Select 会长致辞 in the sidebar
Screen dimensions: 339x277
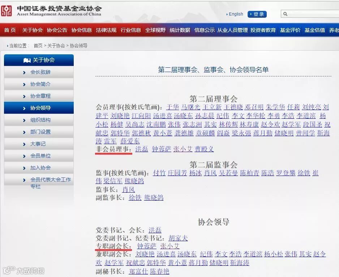[40, 72]
